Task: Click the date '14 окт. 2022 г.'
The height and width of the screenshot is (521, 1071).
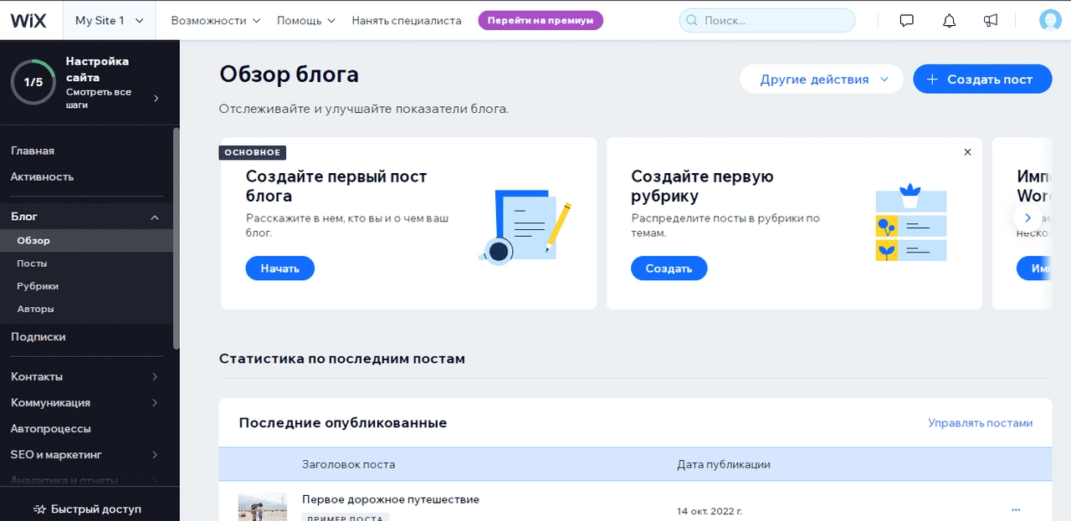Action: (710, 510)
